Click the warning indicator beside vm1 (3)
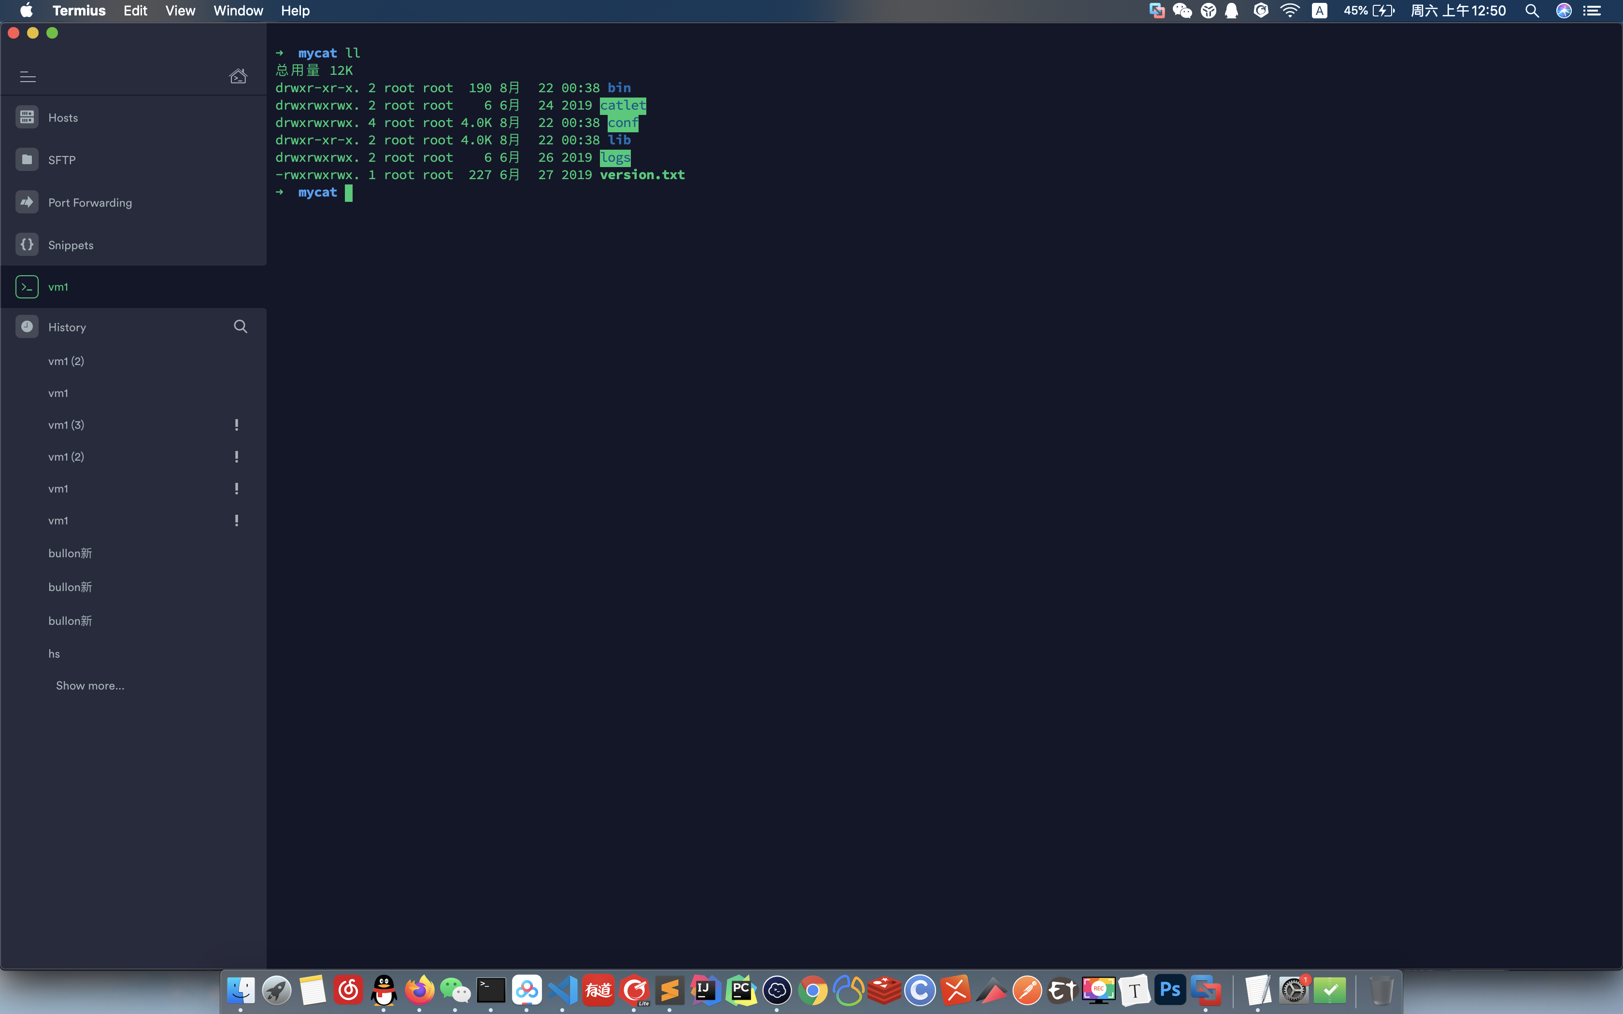The width and height of the screenshot is (1623, 1014). click(237, 424)
